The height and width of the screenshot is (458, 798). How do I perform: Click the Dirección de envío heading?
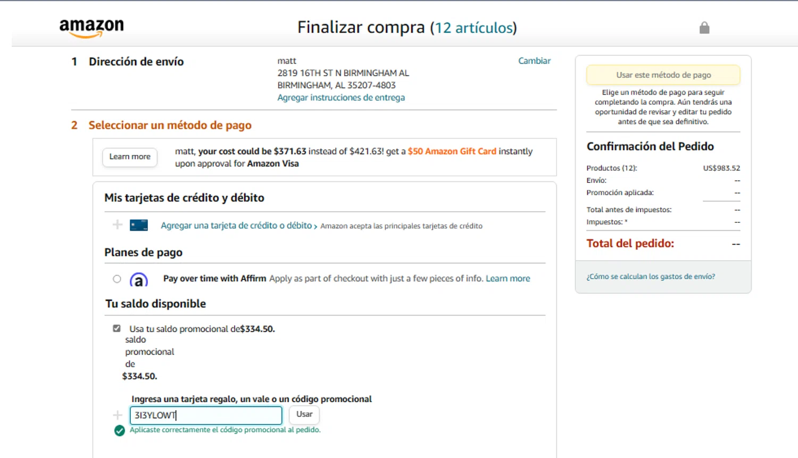click(x=136, y=62)
